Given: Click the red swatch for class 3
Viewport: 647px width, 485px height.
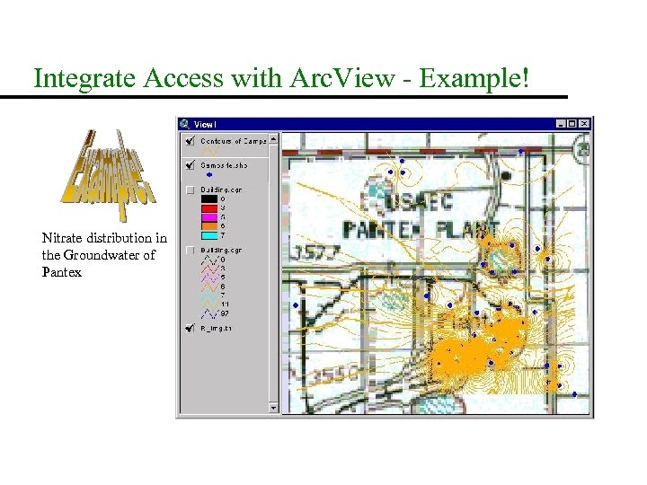Looking at the screenshot, I should tap(209, 207).
